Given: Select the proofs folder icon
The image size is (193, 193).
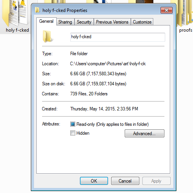Looking at the screenshot, I should click(x=185, y=13).
